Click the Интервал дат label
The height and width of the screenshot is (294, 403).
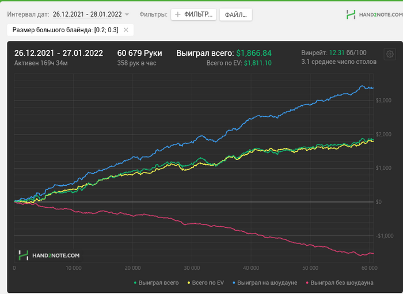pos(28,14)
